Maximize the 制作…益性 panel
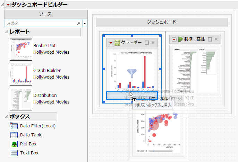The width and height of the screenshot is (238, 162). 210,39
